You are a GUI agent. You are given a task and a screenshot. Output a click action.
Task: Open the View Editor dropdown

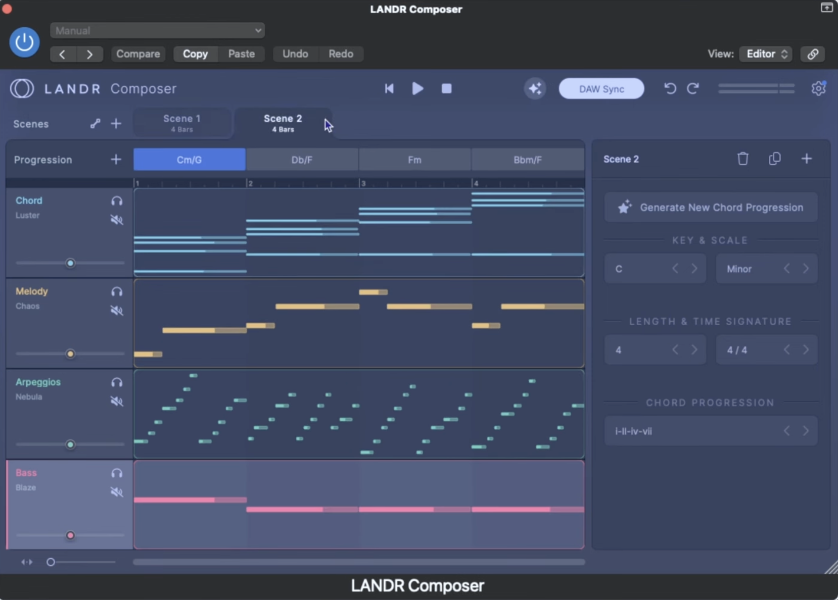[766, 54]
